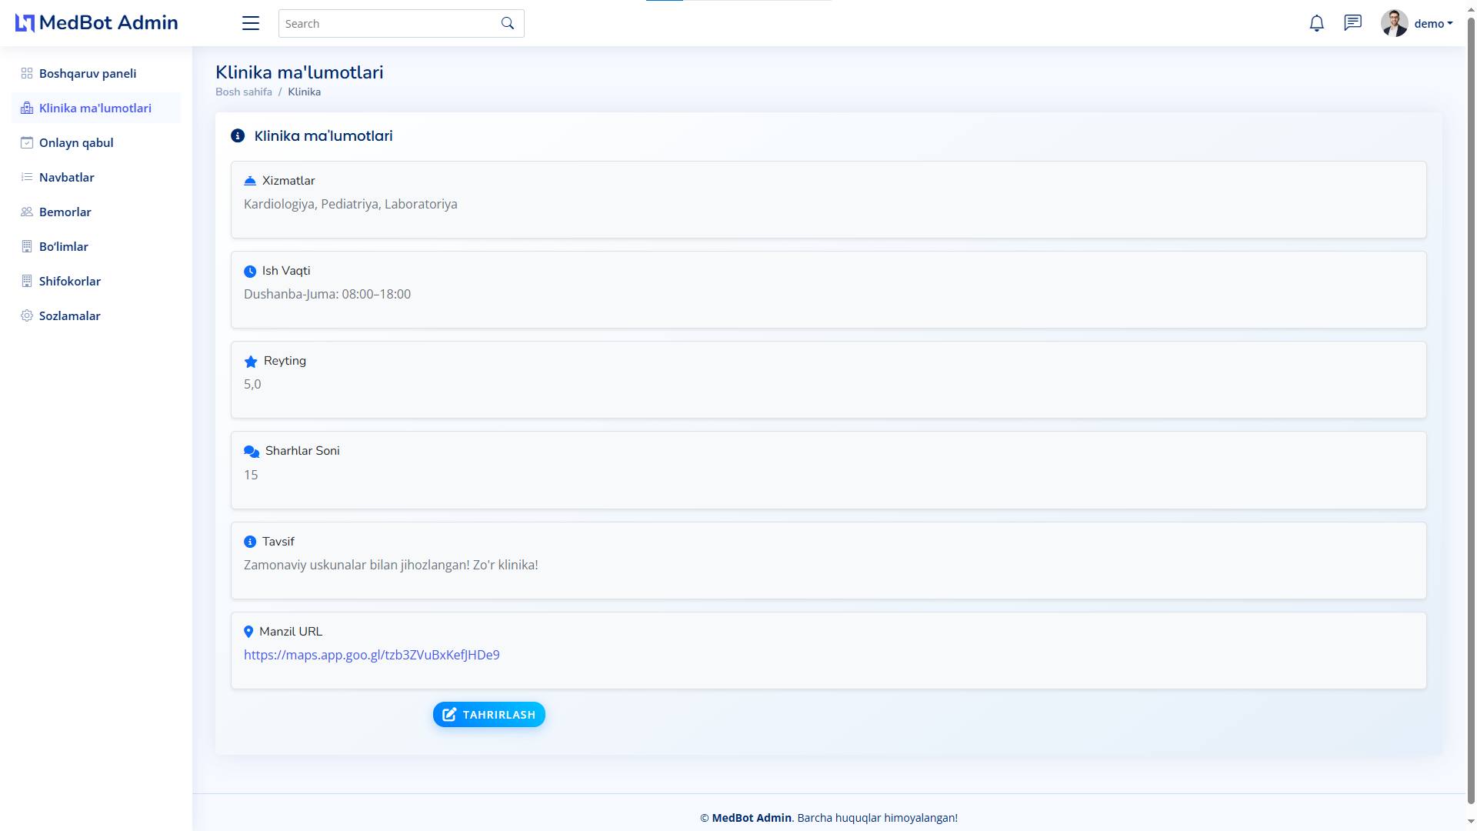Go to Onlayn qabul menu item
Image resolution: width=1477 pixels, height=831 pixels.
coord(76,143)
